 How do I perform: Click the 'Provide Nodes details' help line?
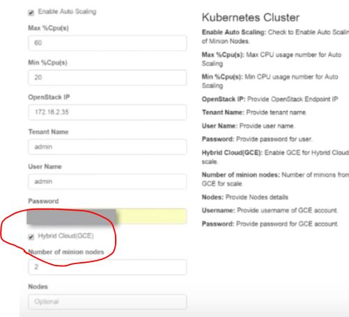click(245, 197)
